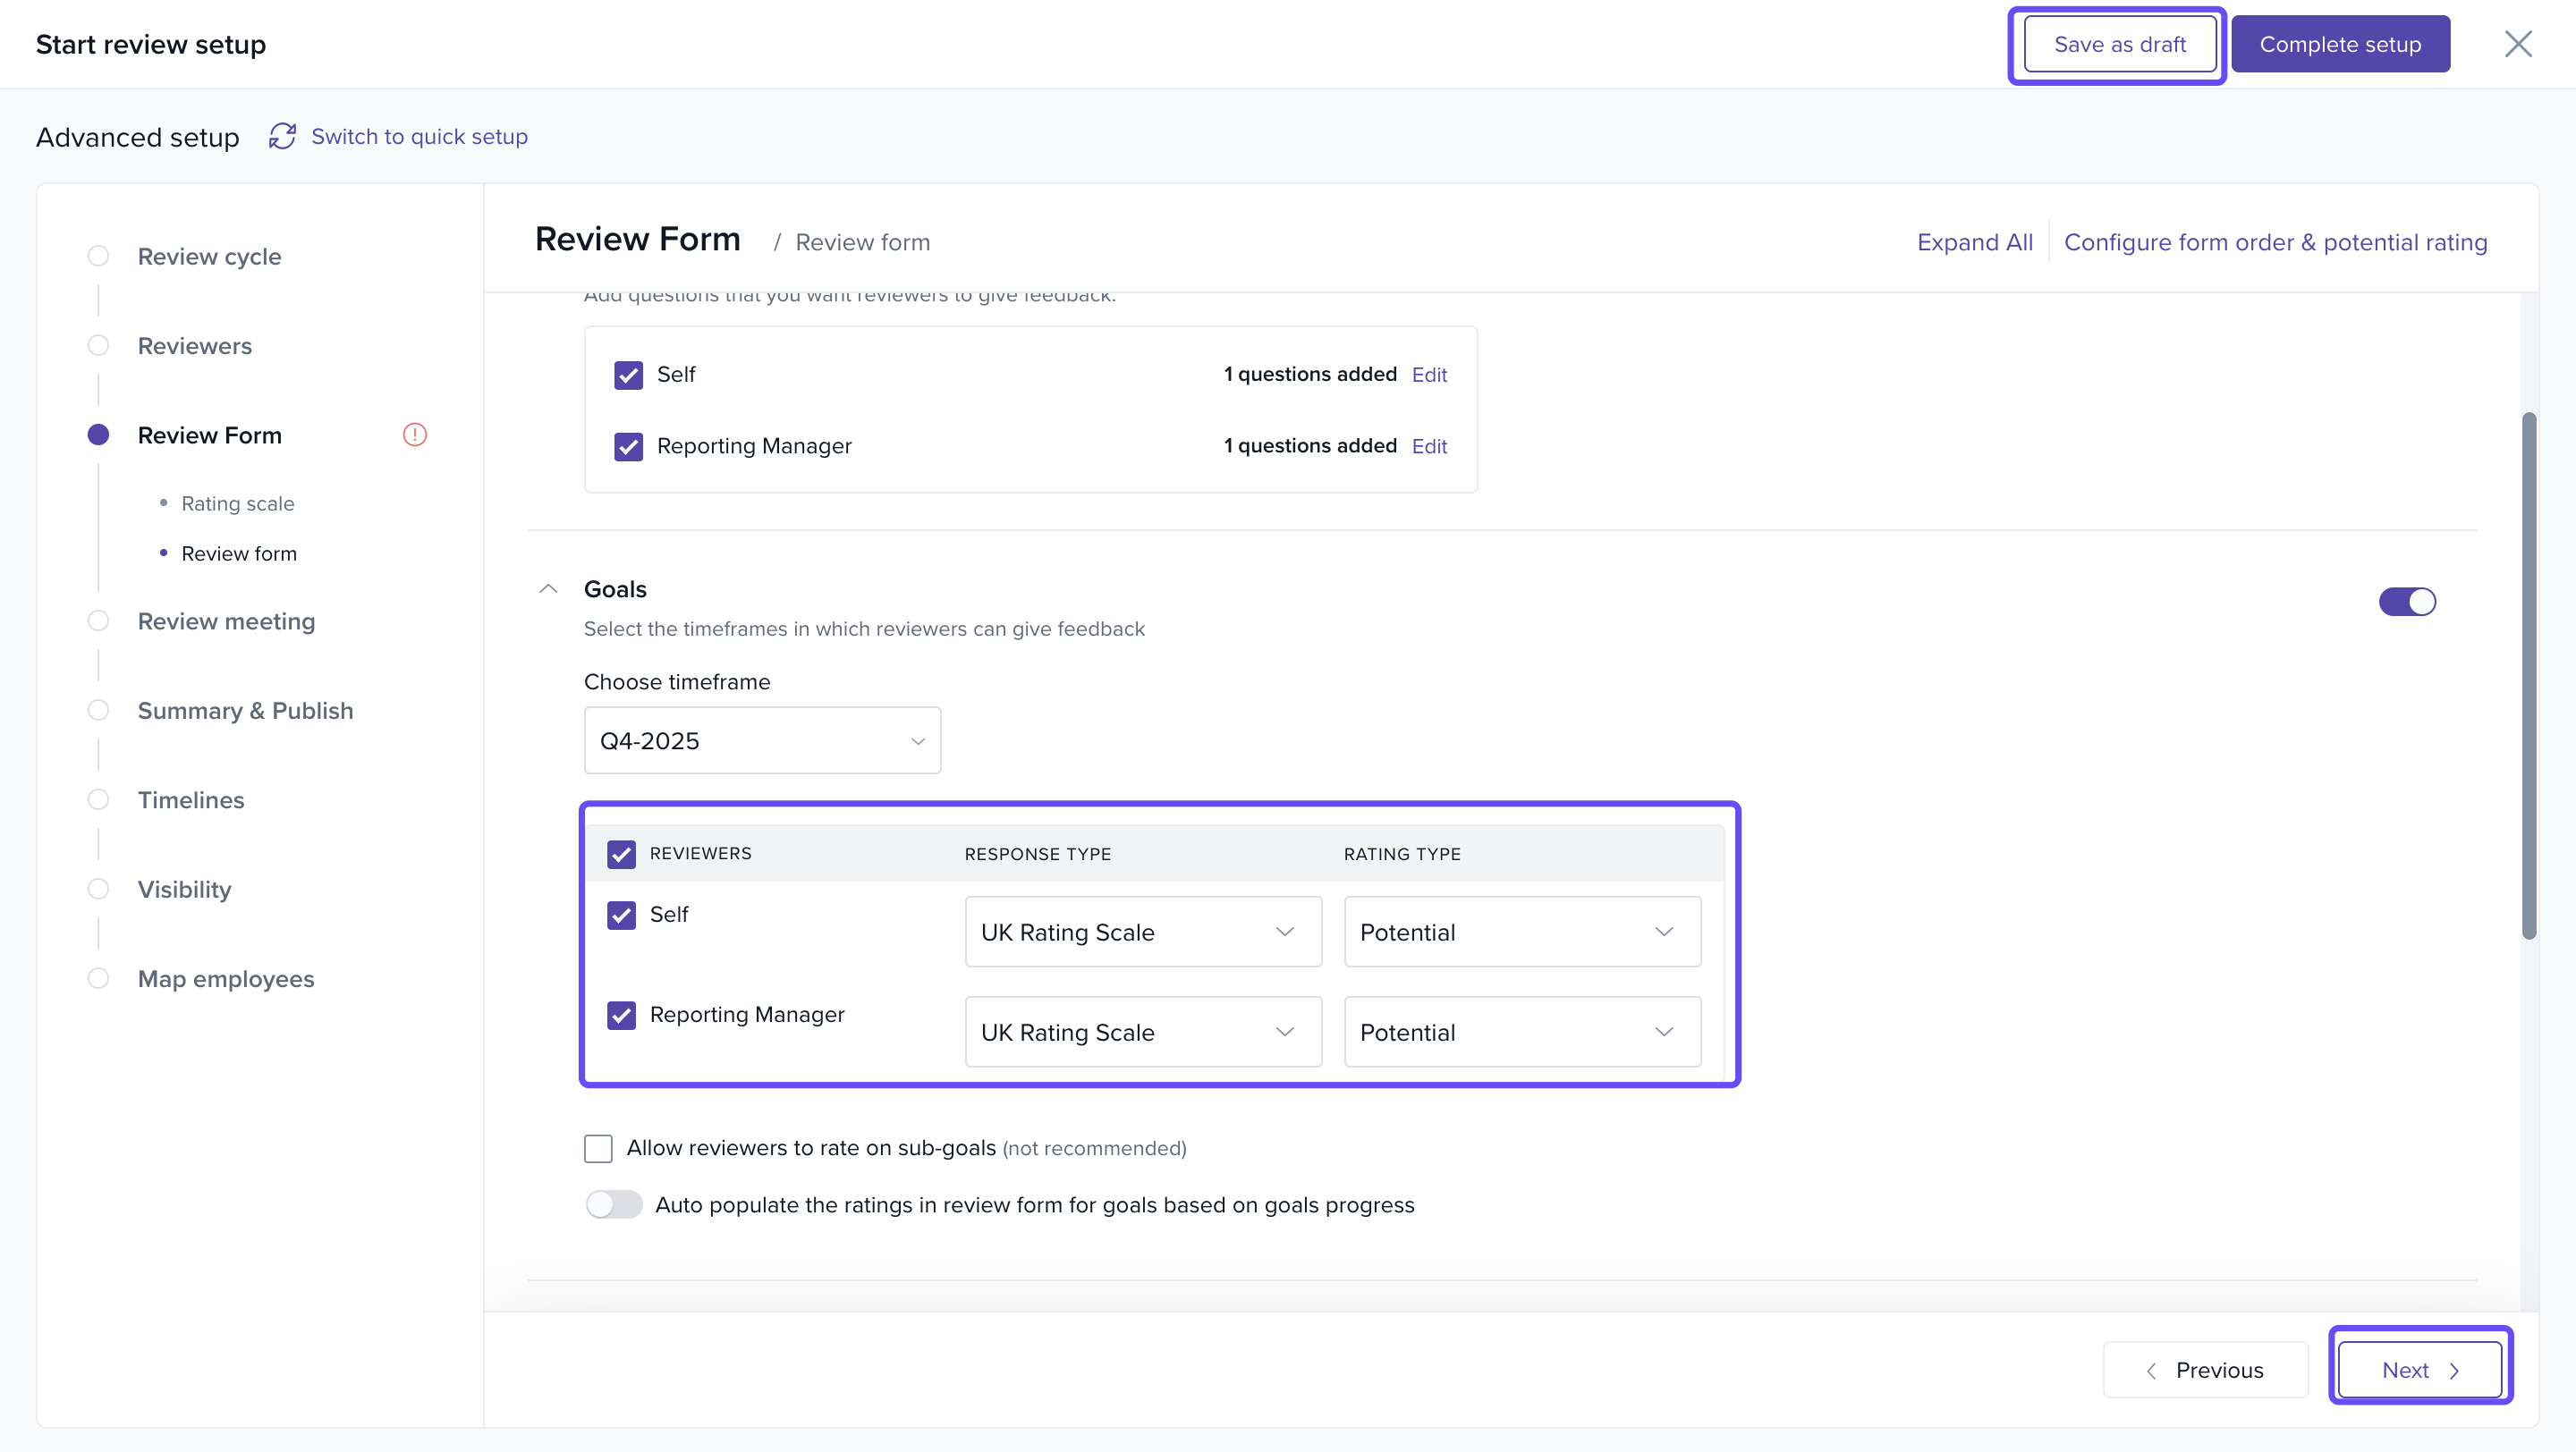2576x1452 pixels.
Task: Close the review setup dialog with X
Action: (x=2517, y=44)
